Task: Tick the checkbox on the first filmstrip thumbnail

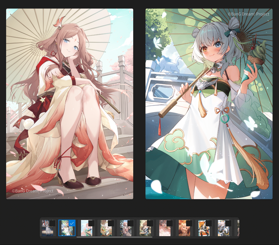Action: [x=52, y=223]
